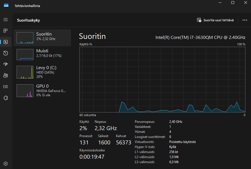Screen dimensions: 251x169
Task: Click the virtualization status 'Poistettu käytöstä'
Action: pos(182,142)
